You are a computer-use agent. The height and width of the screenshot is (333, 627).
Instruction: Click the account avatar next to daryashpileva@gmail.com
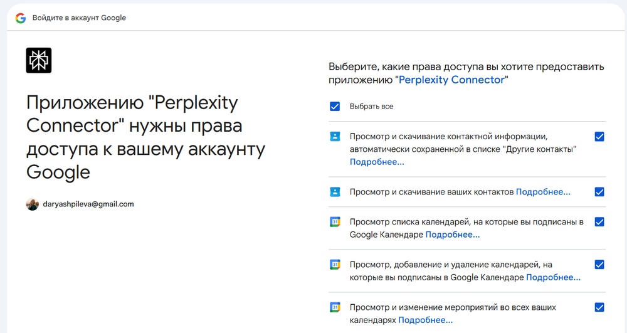point(33,204)
